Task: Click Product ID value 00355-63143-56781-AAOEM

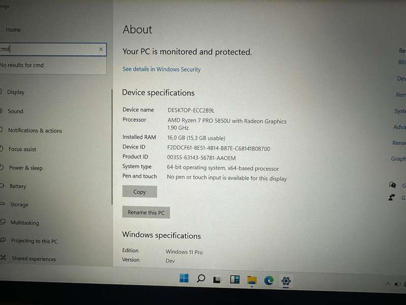Action: [201, 158]
